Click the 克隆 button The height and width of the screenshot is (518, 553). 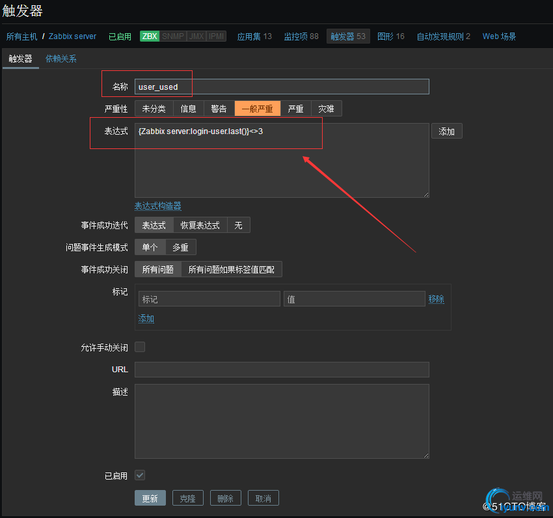[188, 498]
